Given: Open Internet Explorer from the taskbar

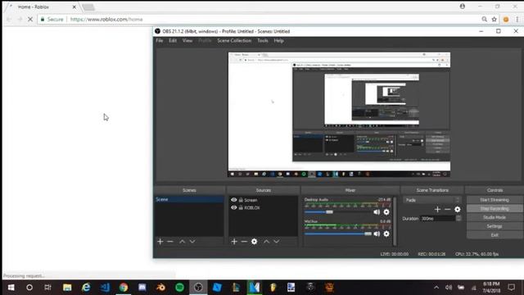Looking at the screenshot, I should pos(86,288).
